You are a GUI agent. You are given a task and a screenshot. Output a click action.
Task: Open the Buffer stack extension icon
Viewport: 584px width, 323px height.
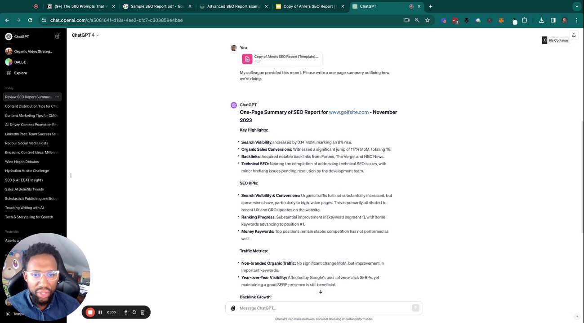coord(466,20)
